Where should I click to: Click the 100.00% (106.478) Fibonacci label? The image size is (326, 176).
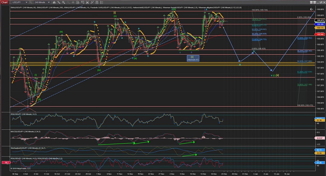305,106
